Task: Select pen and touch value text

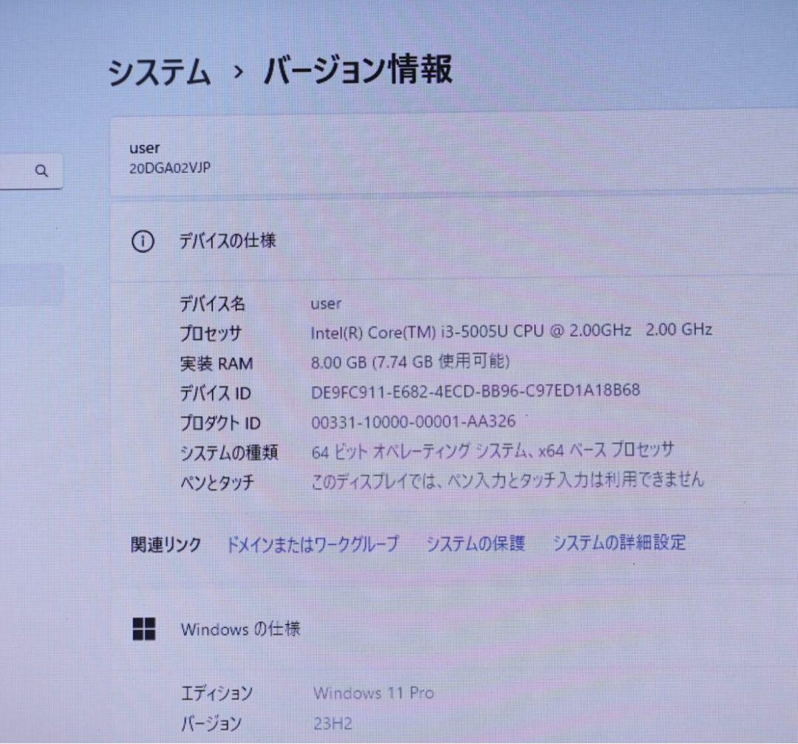Action: tap(508, 480)
